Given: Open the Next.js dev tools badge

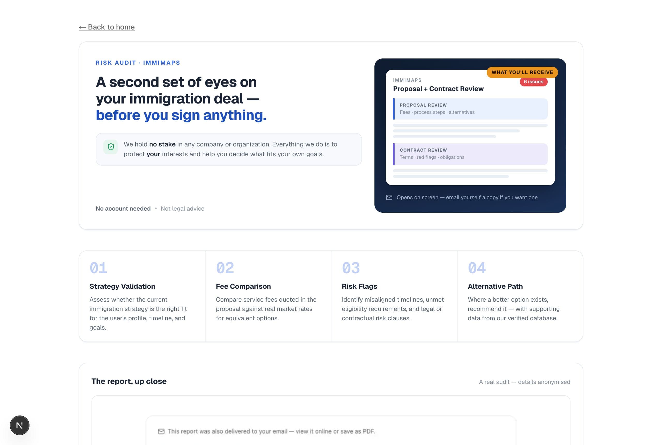Looking at the screenshot, I should coord(20,425).
